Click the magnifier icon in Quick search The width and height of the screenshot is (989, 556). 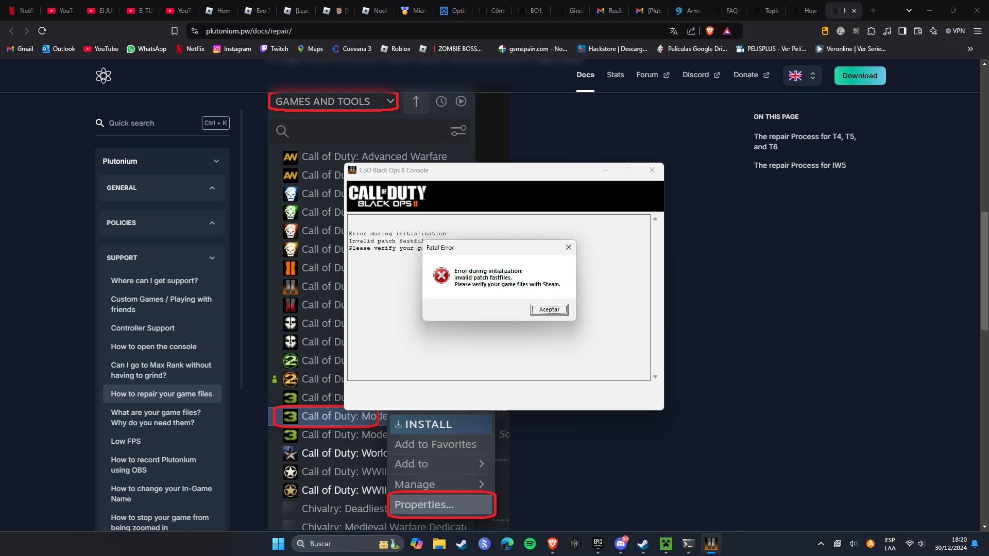click(x=100, y=123)
